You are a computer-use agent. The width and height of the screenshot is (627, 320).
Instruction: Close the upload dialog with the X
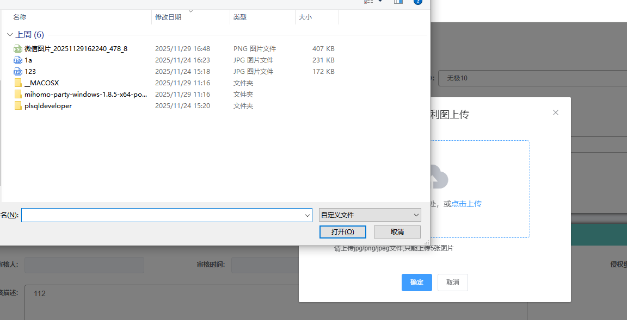pyautogui.click(x=555, y=112)
